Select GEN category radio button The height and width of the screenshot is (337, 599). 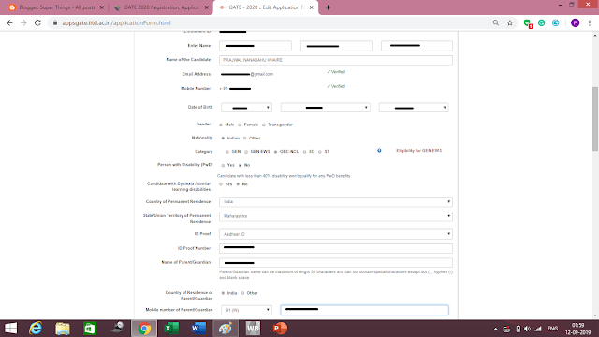[227, 152]
